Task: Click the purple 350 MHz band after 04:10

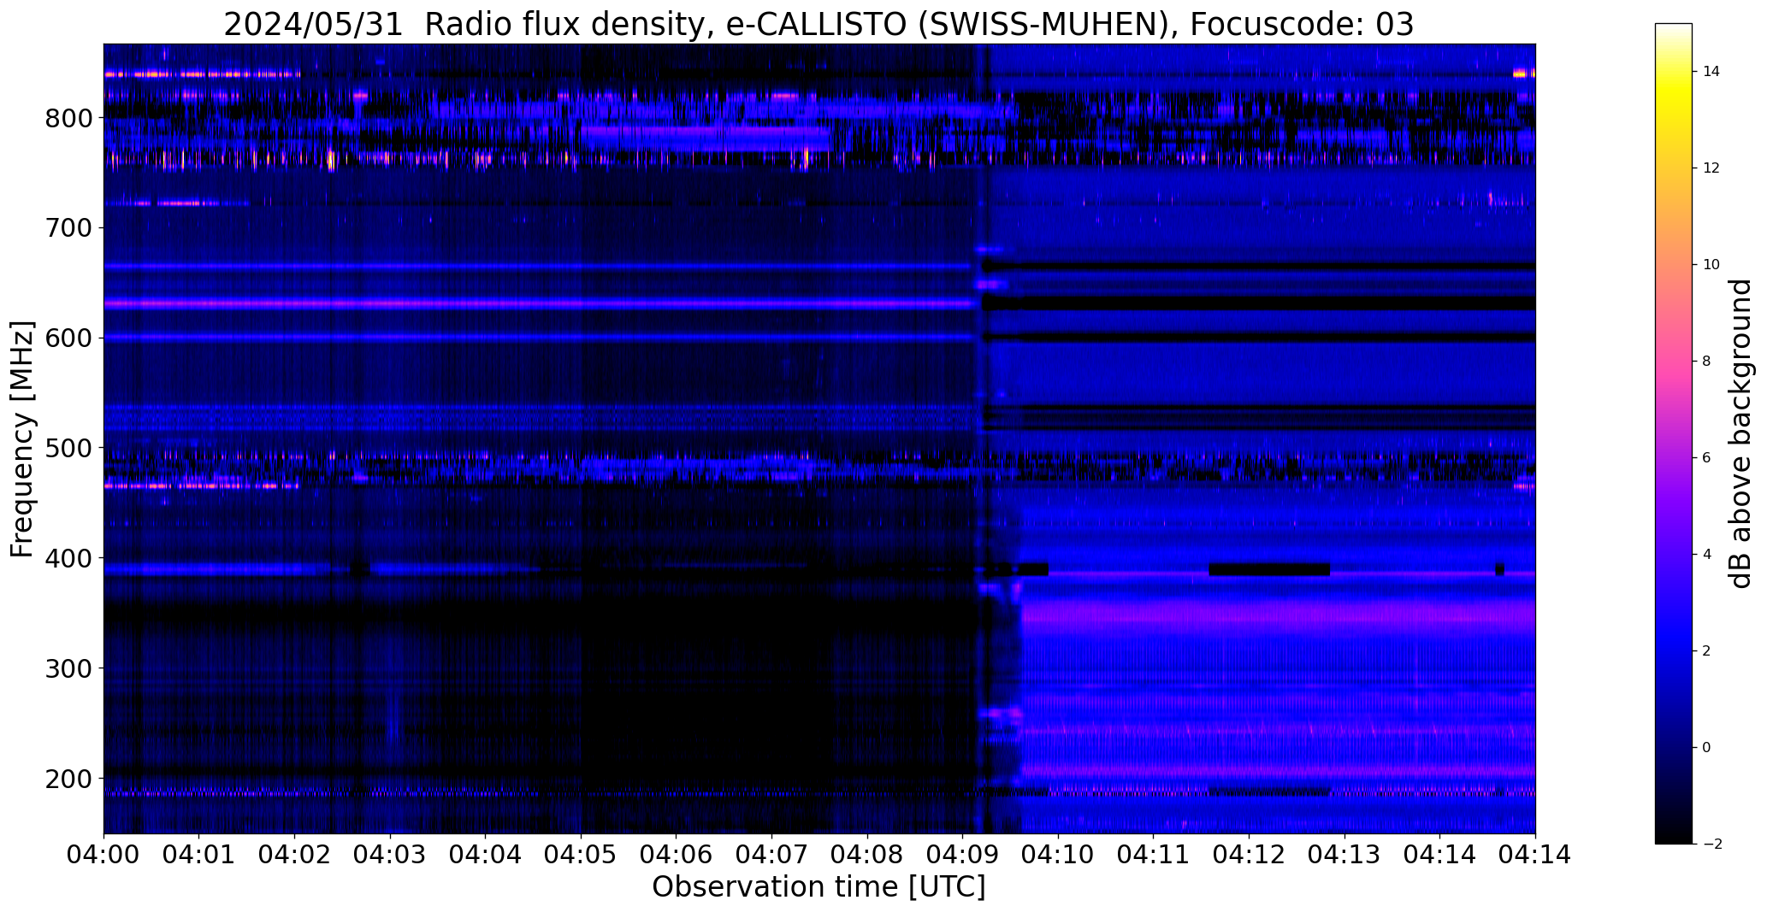Action: coord(1279,615)
